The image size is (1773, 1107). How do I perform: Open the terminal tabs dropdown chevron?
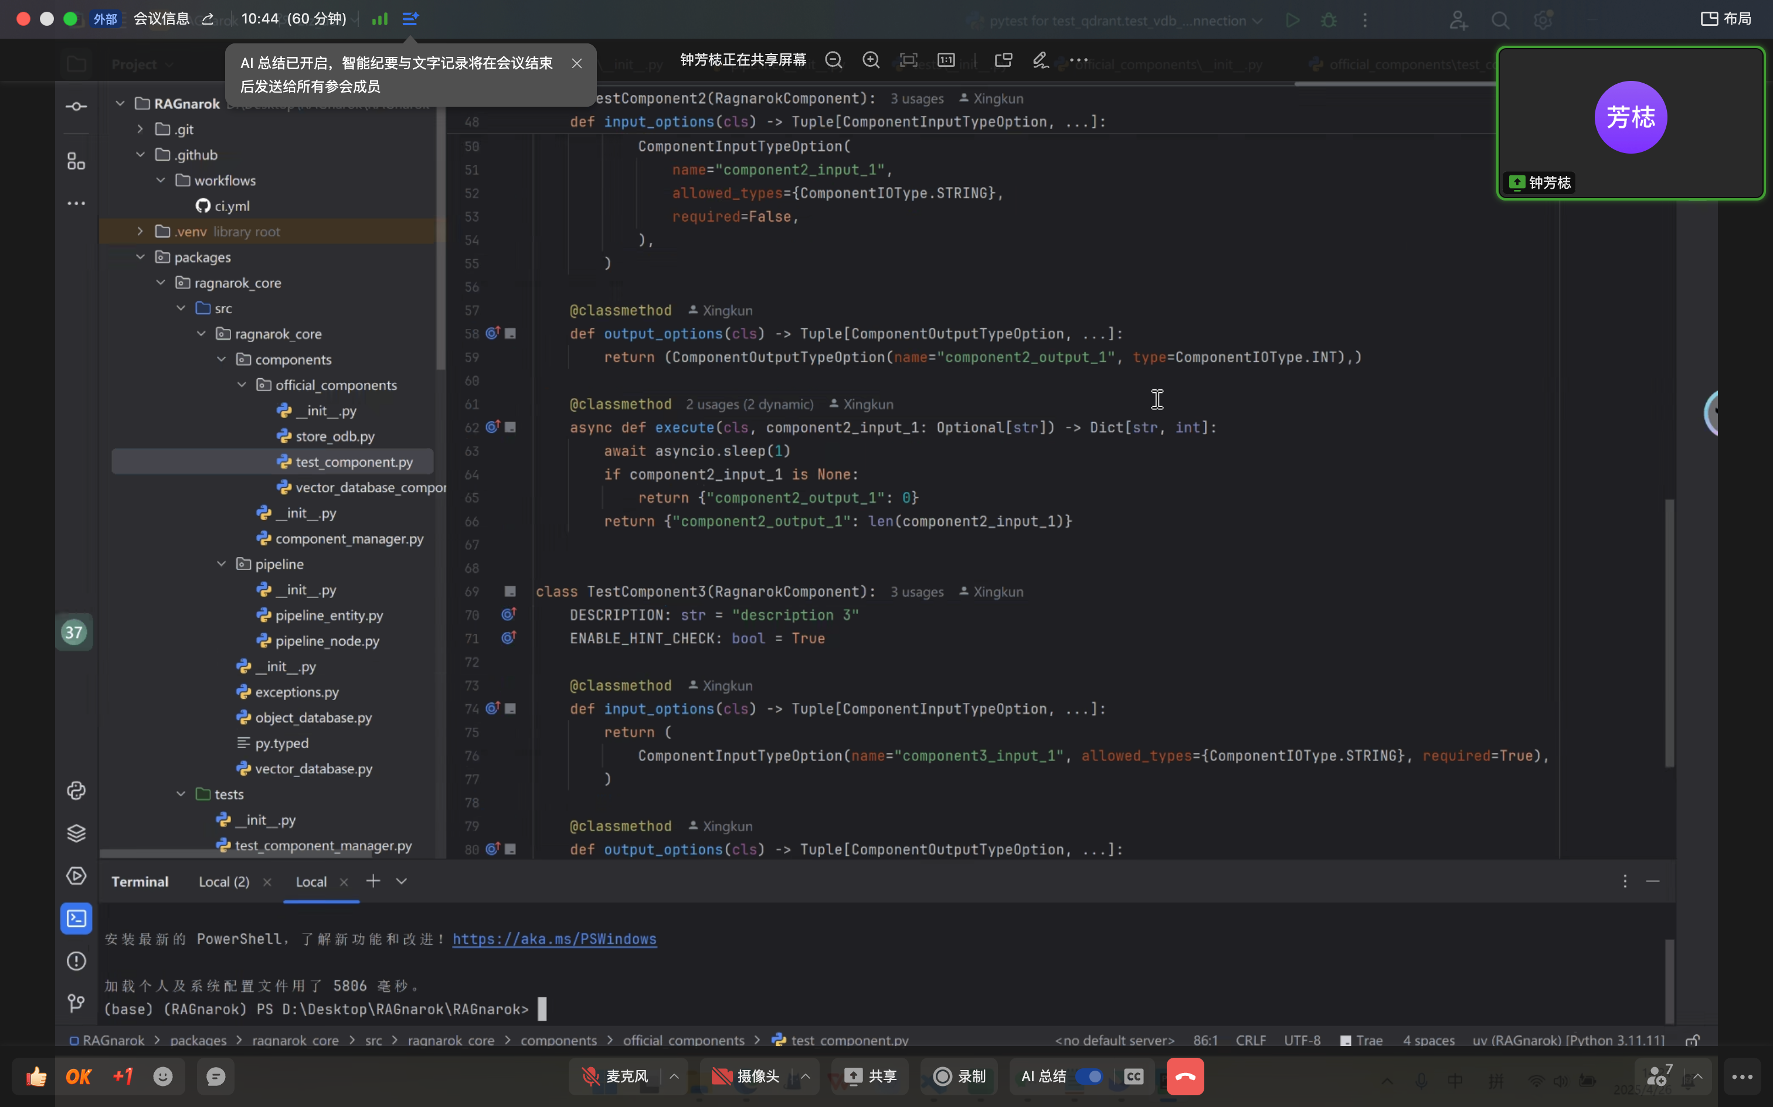pos(401,881)
